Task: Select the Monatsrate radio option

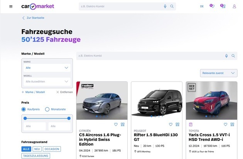Action: click(47, 109)
